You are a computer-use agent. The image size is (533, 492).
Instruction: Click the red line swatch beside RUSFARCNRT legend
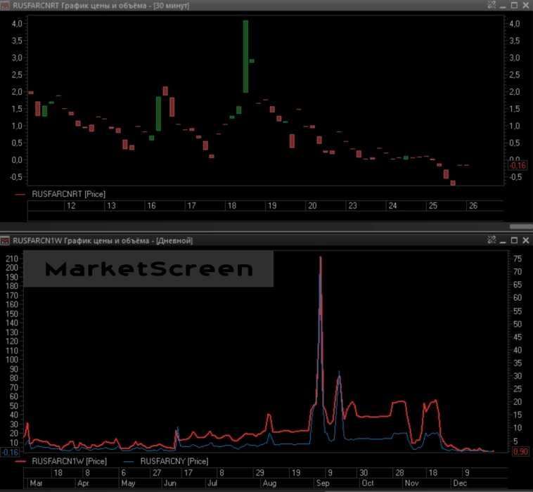coord(20,195)
